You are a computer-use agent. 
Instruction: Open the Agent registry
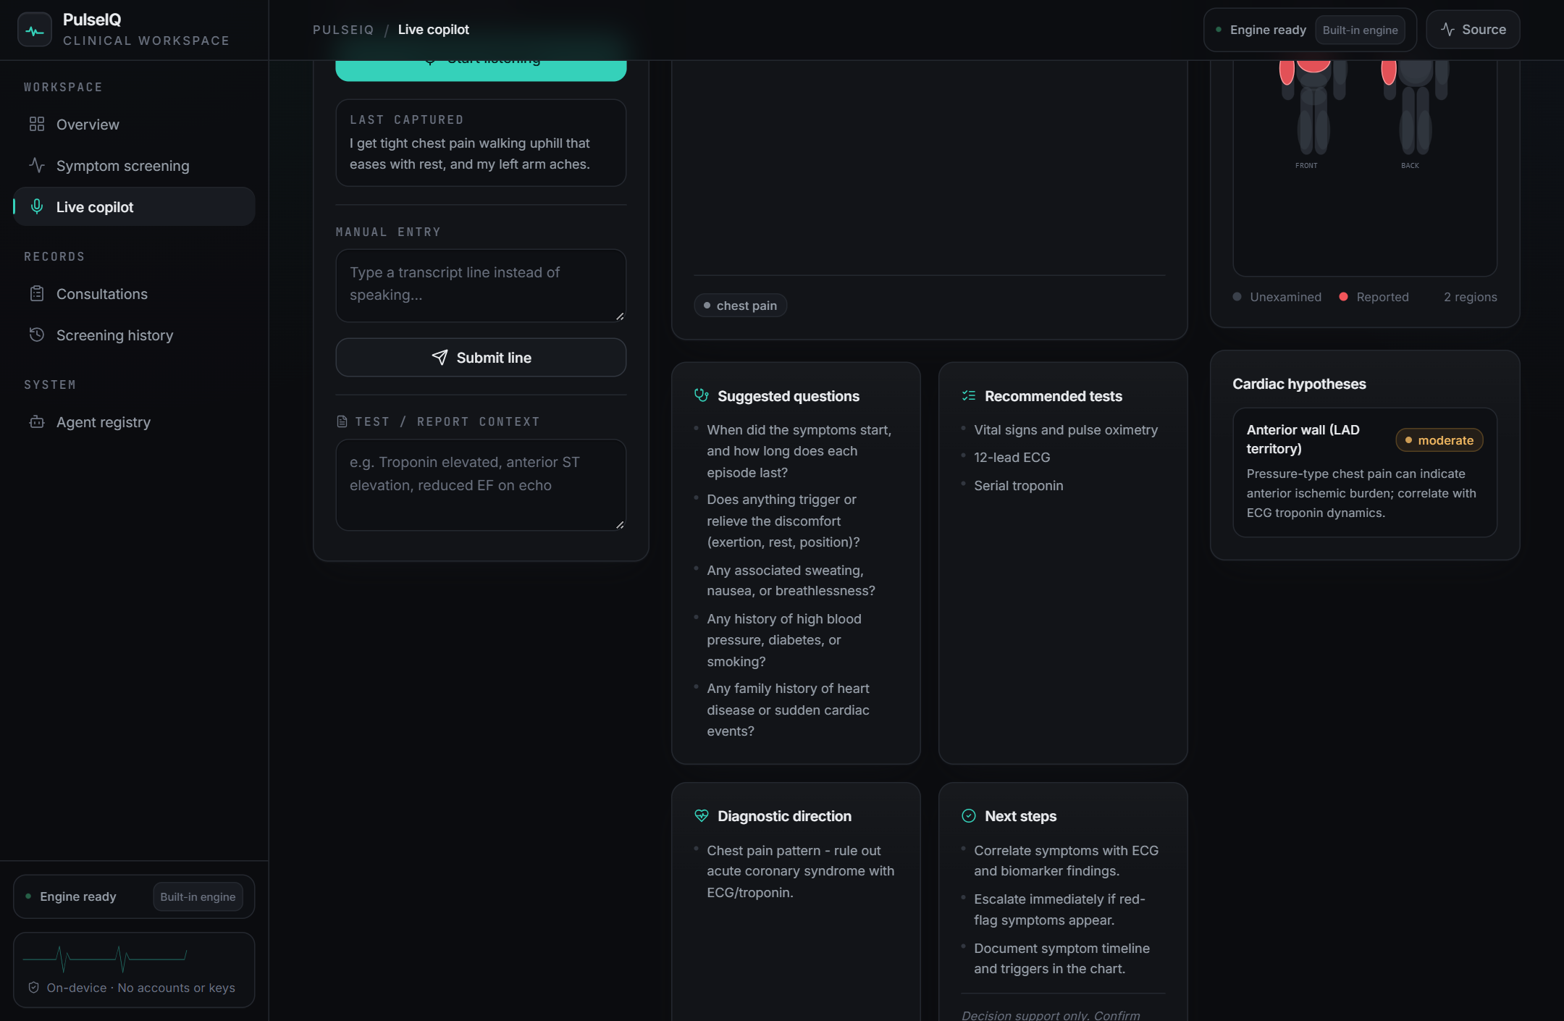point(134,421)
